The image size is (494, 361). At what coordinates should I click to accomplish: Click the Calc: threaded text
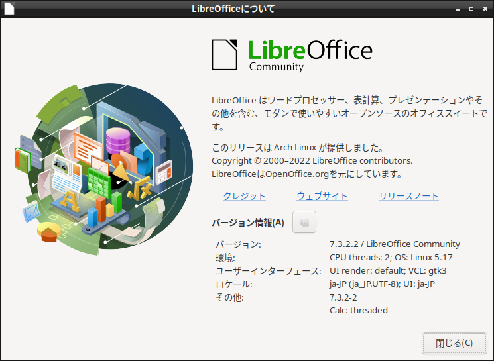[359, 311]
